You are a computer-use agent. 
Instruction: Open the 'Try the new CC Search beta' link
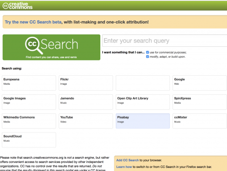click(33, 22)
